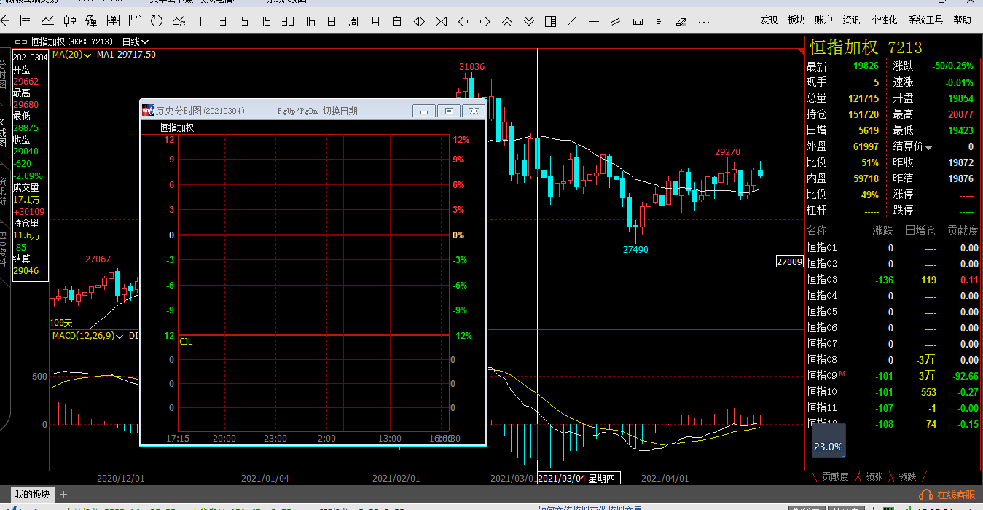The image size is (983, 510).
Task: Switch to monthly (月) chart period
Action: [x=375, y=21]
